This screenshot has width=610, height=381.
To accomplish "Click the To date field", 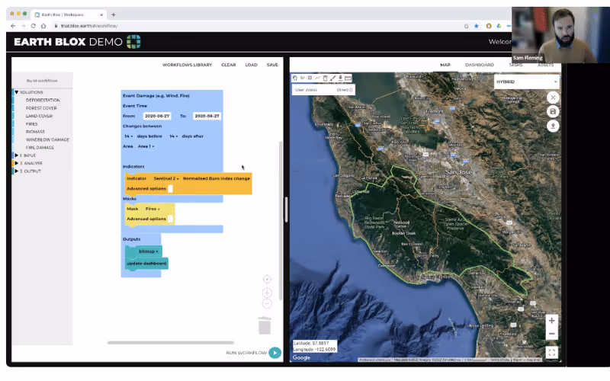I will click(x=207, y=116).
